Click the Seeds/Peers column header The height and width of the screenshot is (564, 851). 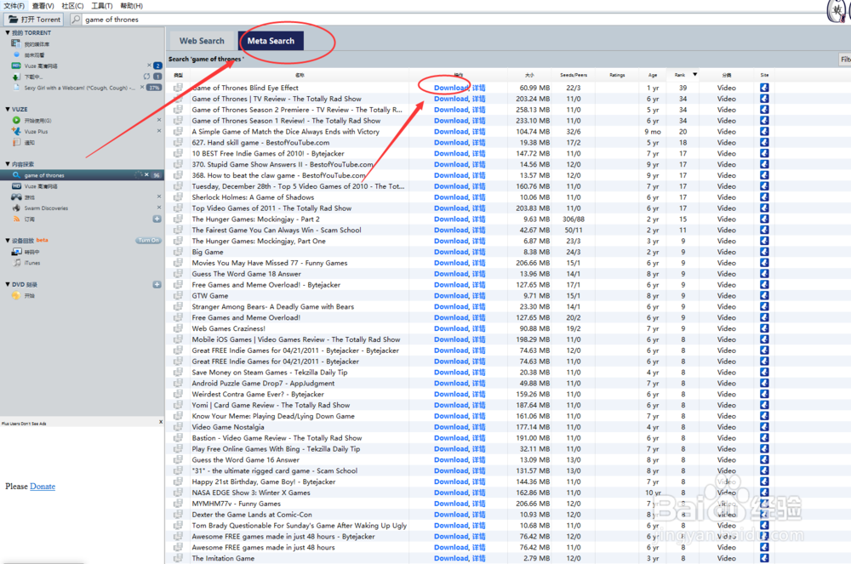(x=573, y=75)
